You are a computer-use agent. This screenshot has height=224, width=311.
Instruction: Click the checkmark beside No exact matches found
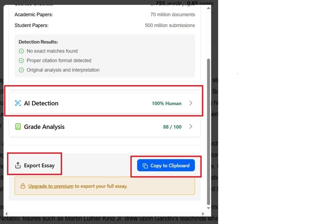point(21,51)
